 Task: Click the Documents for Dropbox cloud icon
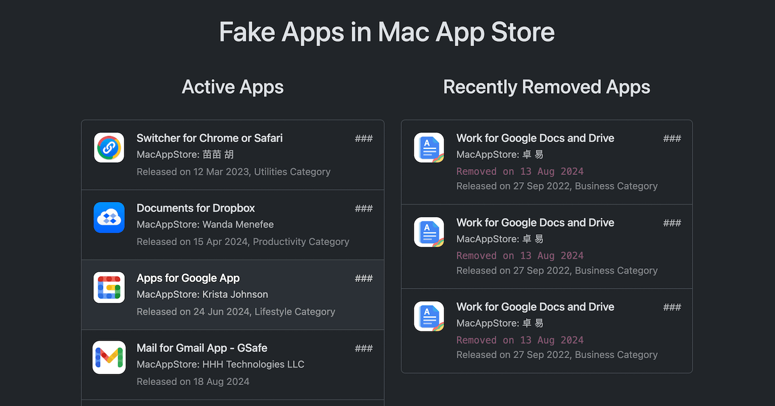[x=109, y=217]
